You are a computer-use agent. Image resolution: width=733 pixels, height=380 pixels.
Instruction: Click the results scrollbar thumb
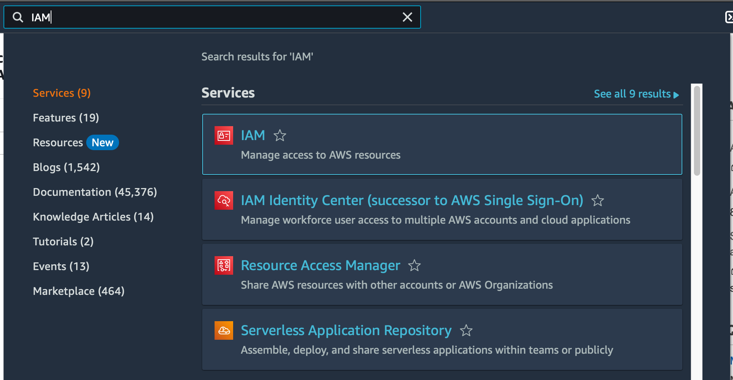click(x=697, y=131)
